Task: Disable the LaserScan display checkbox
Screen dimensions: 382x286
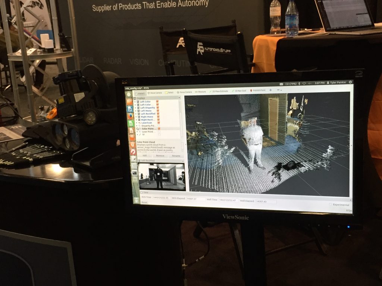Action: [x=159, y=123]
